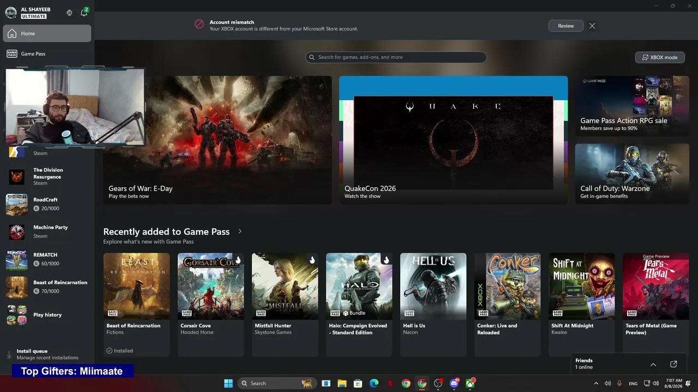Viewport: 698px width, 392px height.
Task: Click the ENG language indicator
Action: [633, 383]
